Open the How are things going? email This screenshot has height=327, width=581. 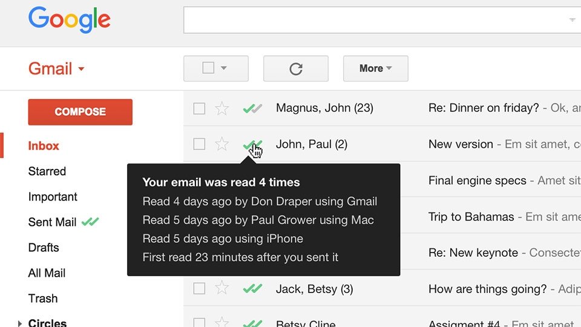pyautogui.click(x=488, y=289)
